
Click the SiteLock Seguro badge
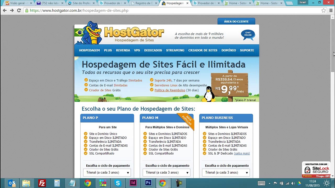[316, 170]
